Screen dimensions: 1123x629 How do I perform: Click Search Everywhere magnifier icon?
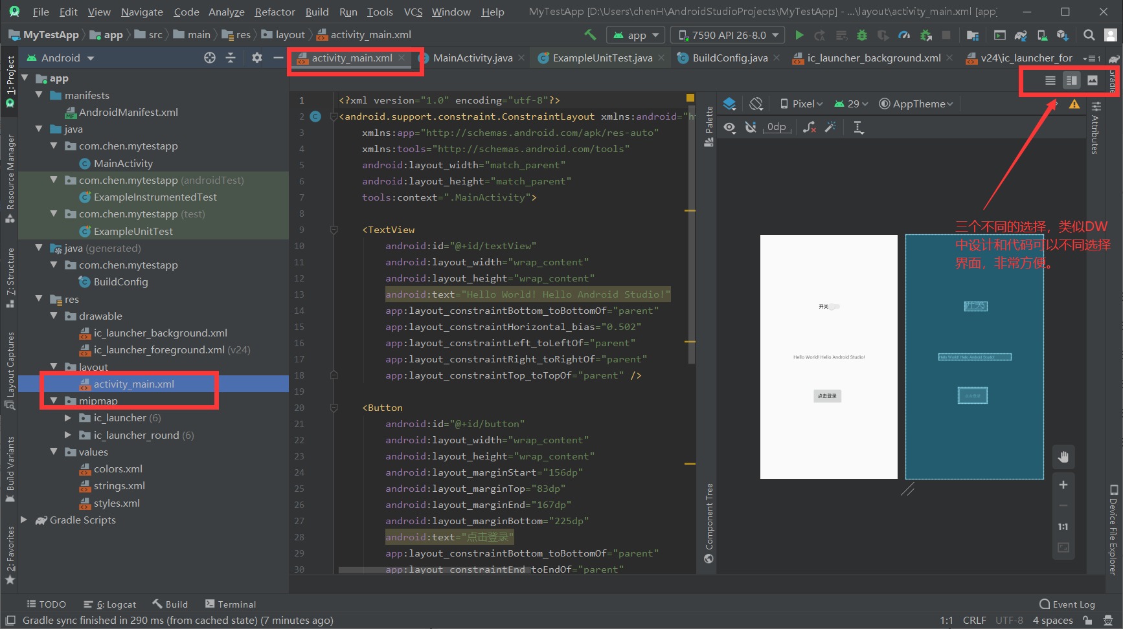tap(1089, 34)
